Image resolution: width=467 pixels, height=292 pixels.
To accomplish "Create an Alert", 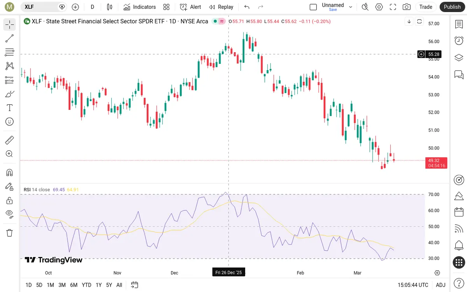I will coord(190,7).
